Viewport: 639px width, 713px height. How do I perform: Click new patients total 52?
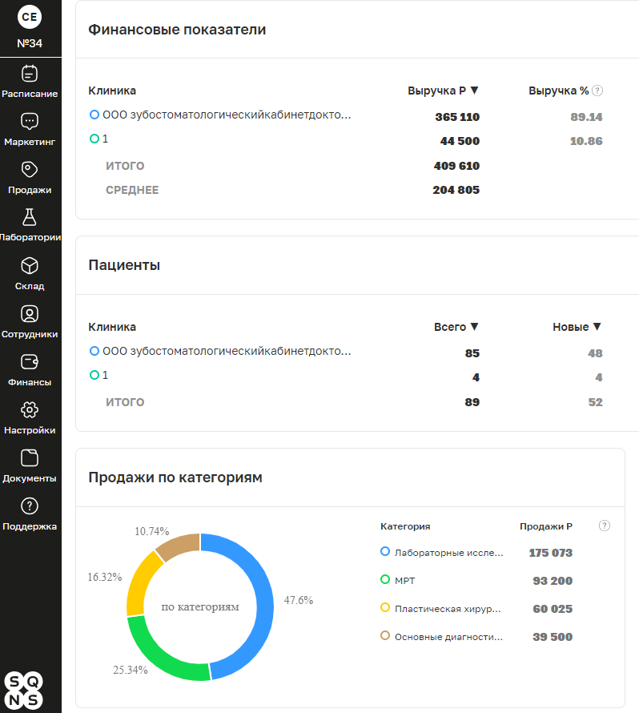pos(596,402)
